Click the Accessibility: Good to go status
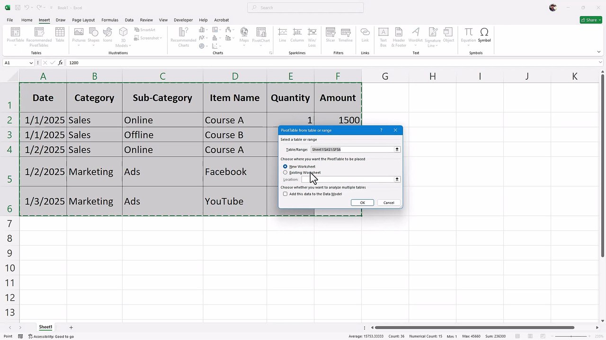The height and width of the screenshot is (340, 606). (51, 336)
